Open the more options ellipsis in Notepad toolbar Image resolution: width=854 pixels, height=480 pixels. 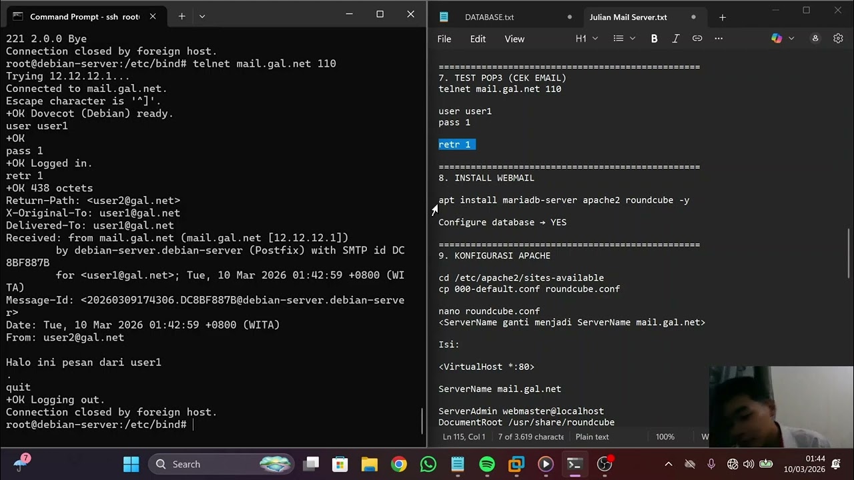click(719, 39)
